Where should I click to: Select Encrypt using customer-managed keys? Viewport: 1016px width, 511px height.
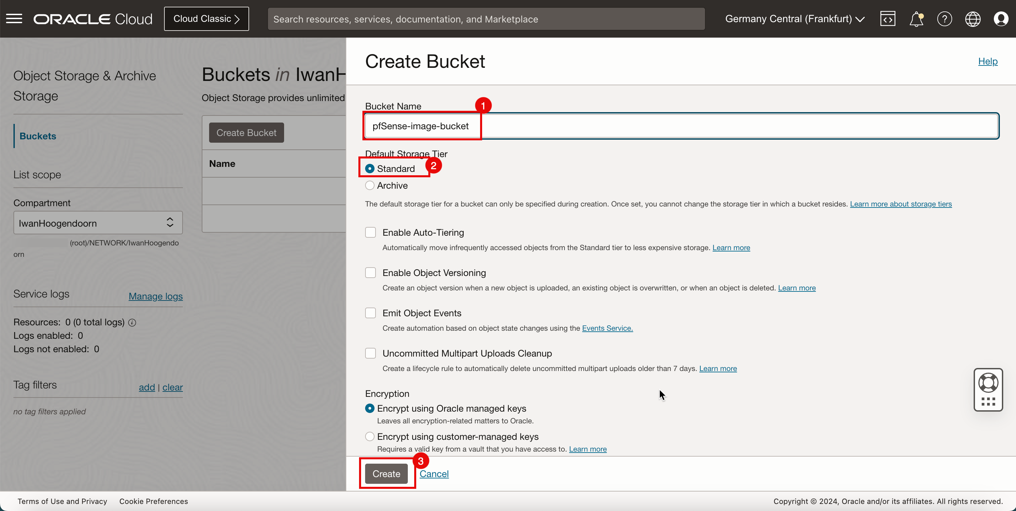pyautogui.click(x=369, y=436)
